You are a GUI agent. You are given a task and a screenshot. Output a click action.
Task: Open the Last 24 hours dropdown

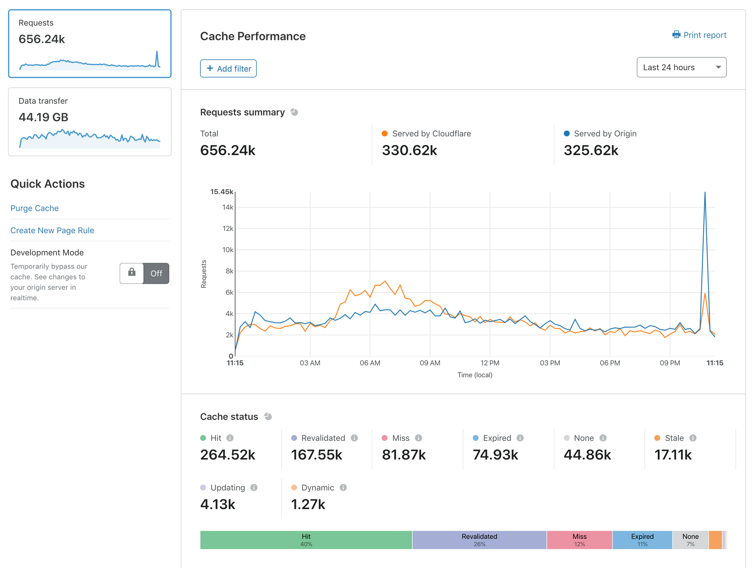(681, 67)
